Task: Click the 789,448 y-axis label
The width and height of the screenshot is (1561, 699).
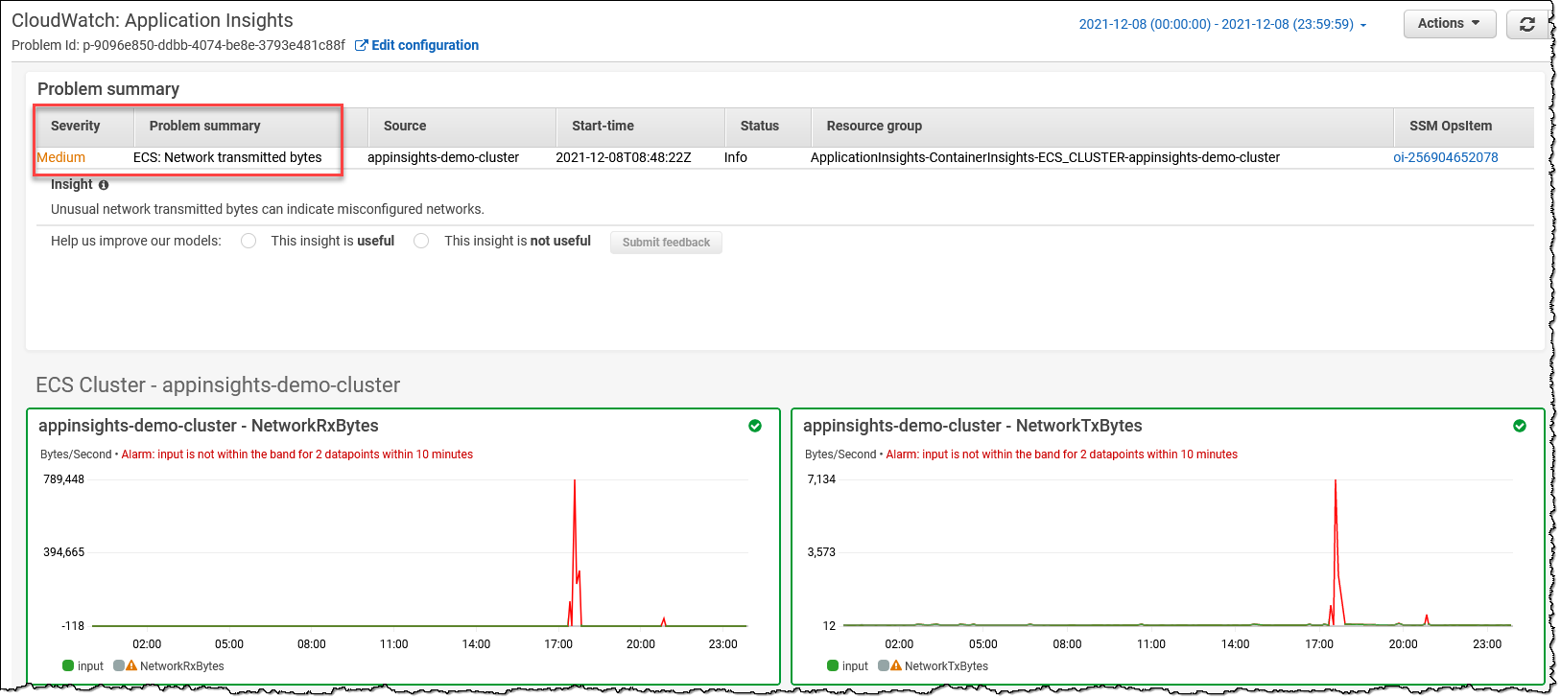Action: (x=63, y=479)
